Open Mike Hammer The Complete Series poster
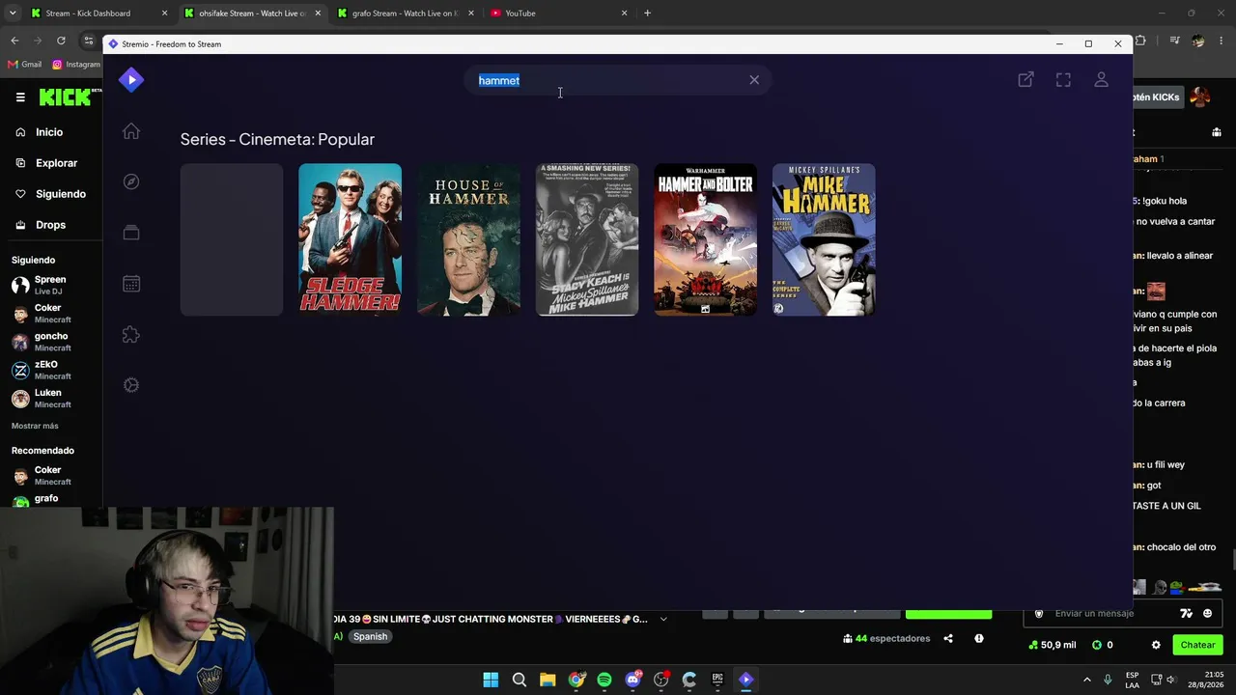Image resolution: width=1236 pixels, height=695 pixels. 824,239
